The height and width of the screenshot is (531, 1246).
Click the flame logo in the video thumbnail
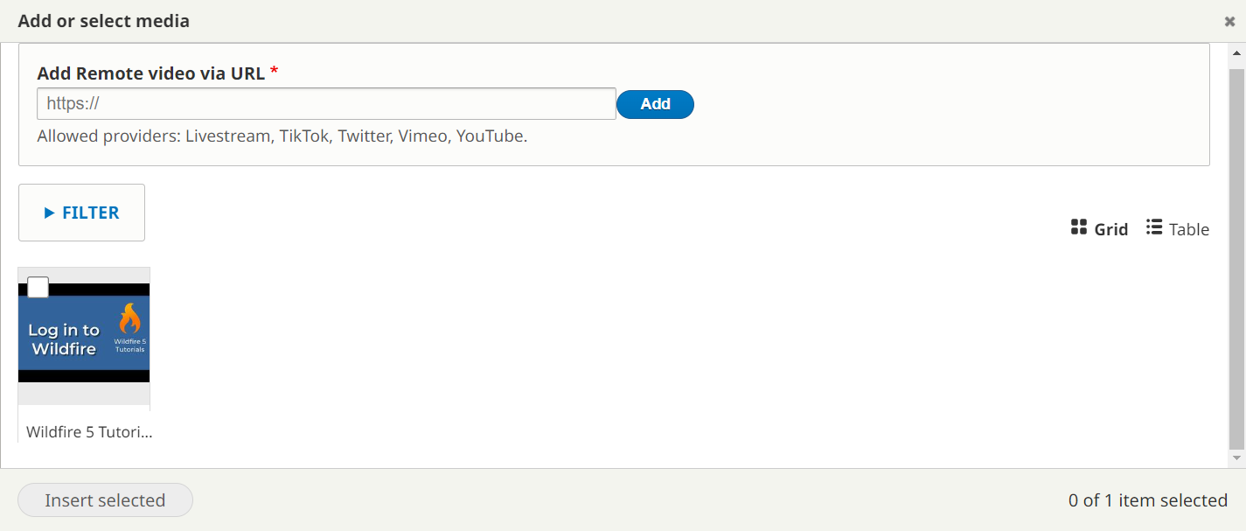(129, 319)
